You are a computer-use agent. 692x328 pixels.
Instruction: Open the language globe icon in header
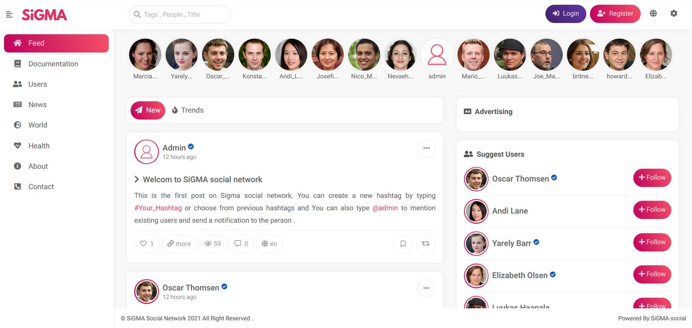coord(653,13)
